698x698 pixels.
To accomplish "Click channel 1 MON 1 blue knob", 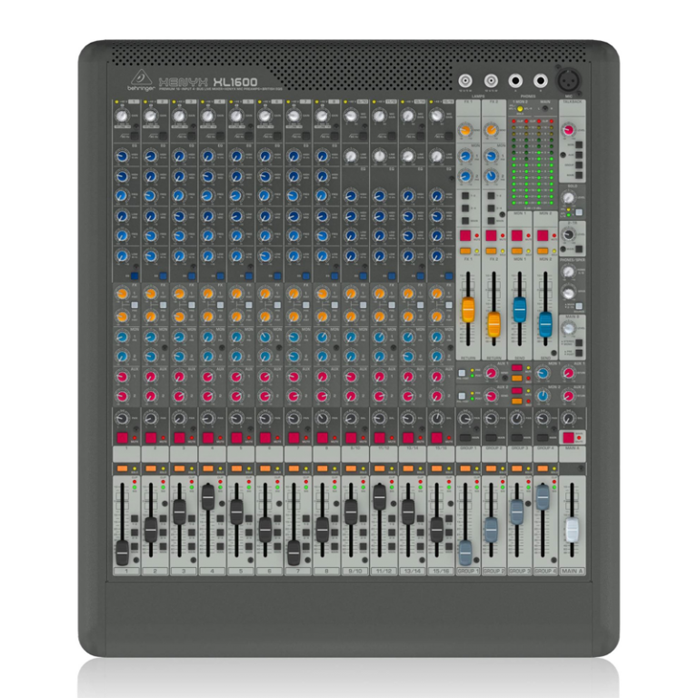I will click(122, 337).
